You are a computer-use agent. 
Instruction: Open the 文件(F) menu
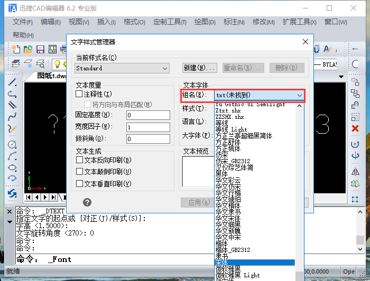click(22, 22)
